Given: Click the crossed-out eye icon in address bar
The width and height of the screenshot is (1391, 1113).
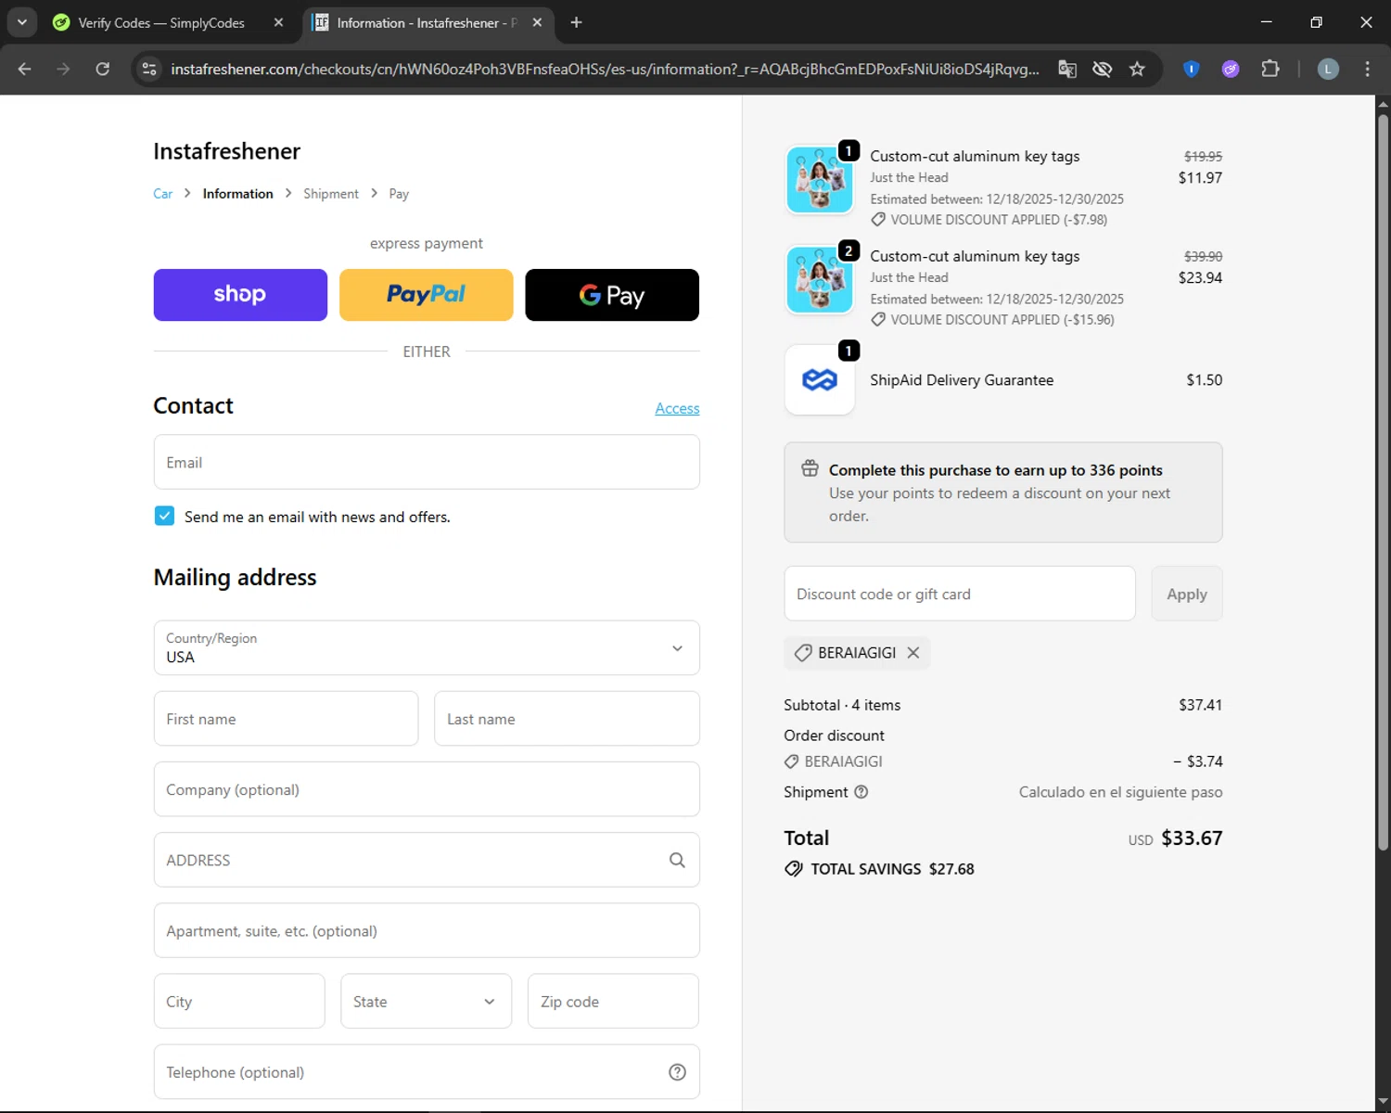Looking at the screenshot, I should point(1102,70).
